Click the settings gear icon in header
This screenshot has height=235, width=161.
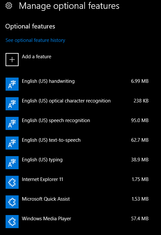[9, 6]
